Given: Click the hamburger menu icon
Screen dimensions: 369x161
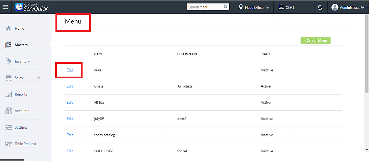Looking at the screenshot, I should 5,7.
